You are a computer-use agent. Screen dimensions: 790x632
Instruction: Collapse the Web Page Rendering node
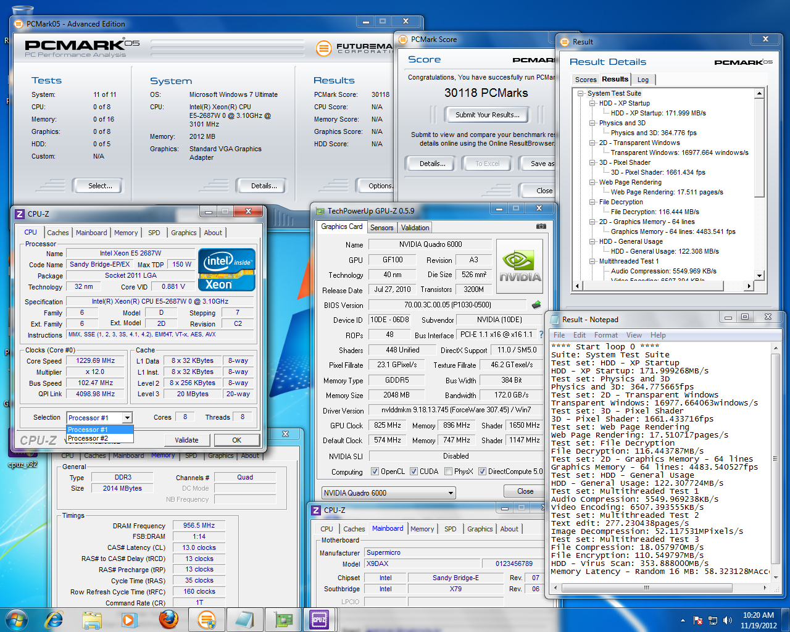click(x=592, y=182)
